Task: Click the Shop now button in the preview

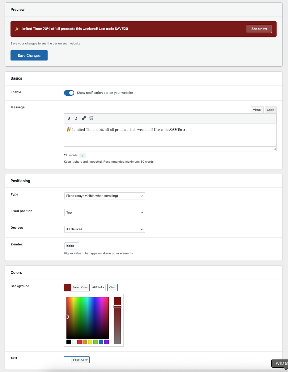Action: (x=259, y=29)
